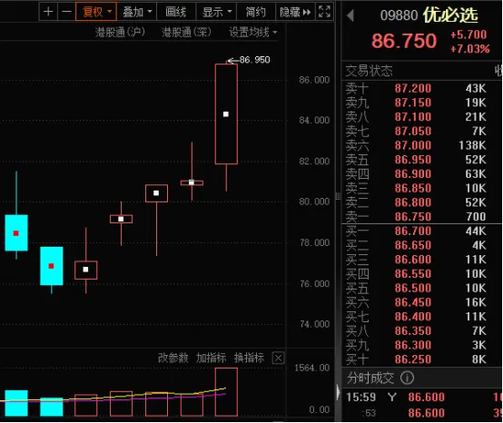
Task: Select the 卖八 price 87.100
Action: tap(413, 117)
